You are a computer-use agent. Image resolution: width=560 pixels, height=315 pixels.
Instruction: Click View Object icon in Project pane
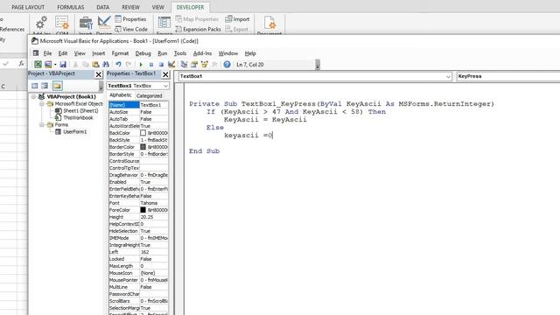(x=45, y=86)
